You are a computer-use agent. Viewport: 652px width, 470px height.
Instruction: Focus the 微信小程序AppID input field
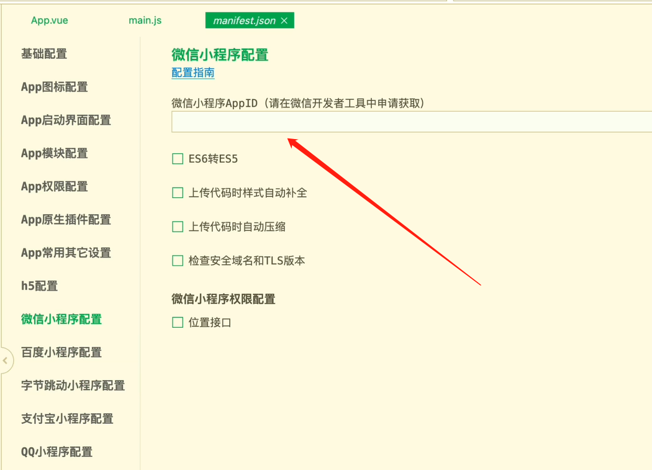(412, 122)
